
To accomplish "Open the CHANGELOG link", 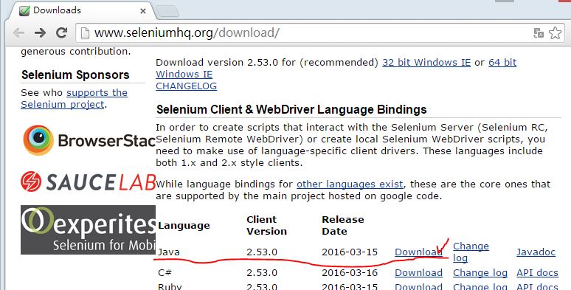I will click(186, 86).
